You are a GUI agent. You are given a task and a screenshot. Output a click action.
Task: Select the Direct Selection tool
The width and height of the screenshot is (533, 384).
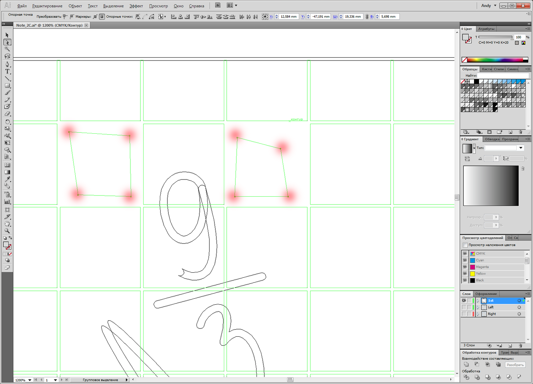pyautogui.click(x=7, y=42)
